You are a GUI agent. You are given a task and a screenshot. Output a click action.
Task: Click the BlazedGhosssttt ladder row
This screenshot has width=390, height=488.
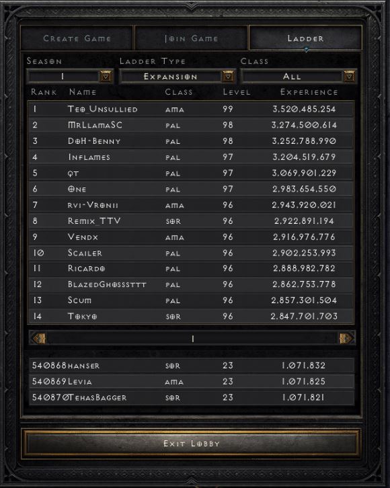[x=191, y=284]
